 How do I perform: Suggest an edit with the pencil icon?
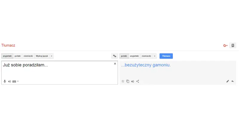pos(228,81)
